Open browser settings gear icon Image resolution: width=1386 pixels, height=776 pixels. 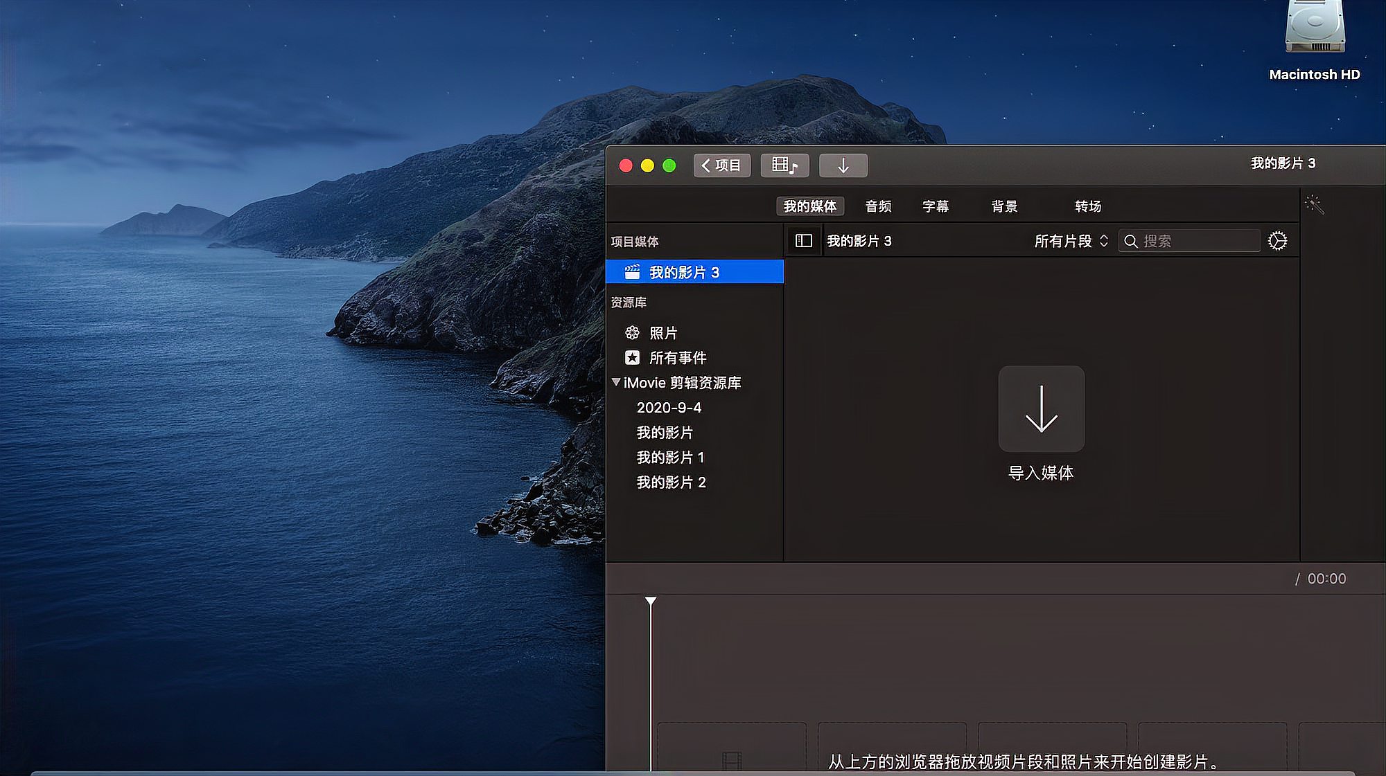click(x=1277, y=241)
